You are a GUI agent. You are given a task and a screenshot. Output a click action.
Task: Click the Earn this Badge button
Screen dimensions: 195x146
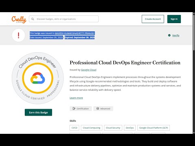(x=38, y=112)
